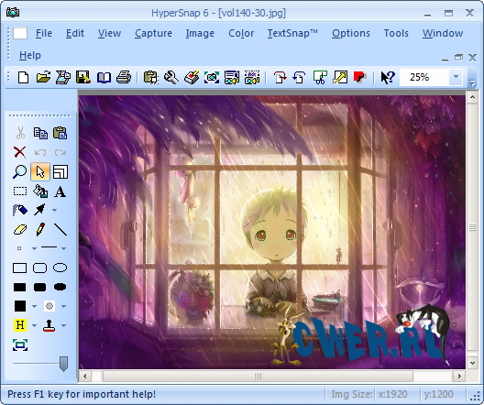
Task: Click the white document icon left of File
Action: coord(20,33)
